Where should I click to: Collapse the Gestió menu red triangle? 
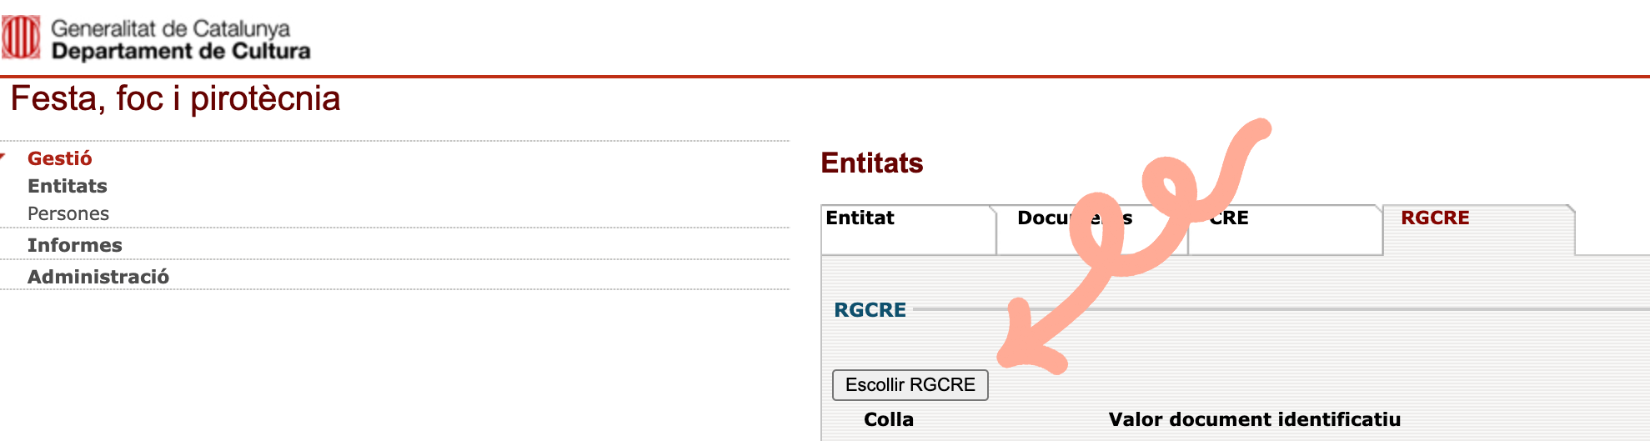[3, 157]
